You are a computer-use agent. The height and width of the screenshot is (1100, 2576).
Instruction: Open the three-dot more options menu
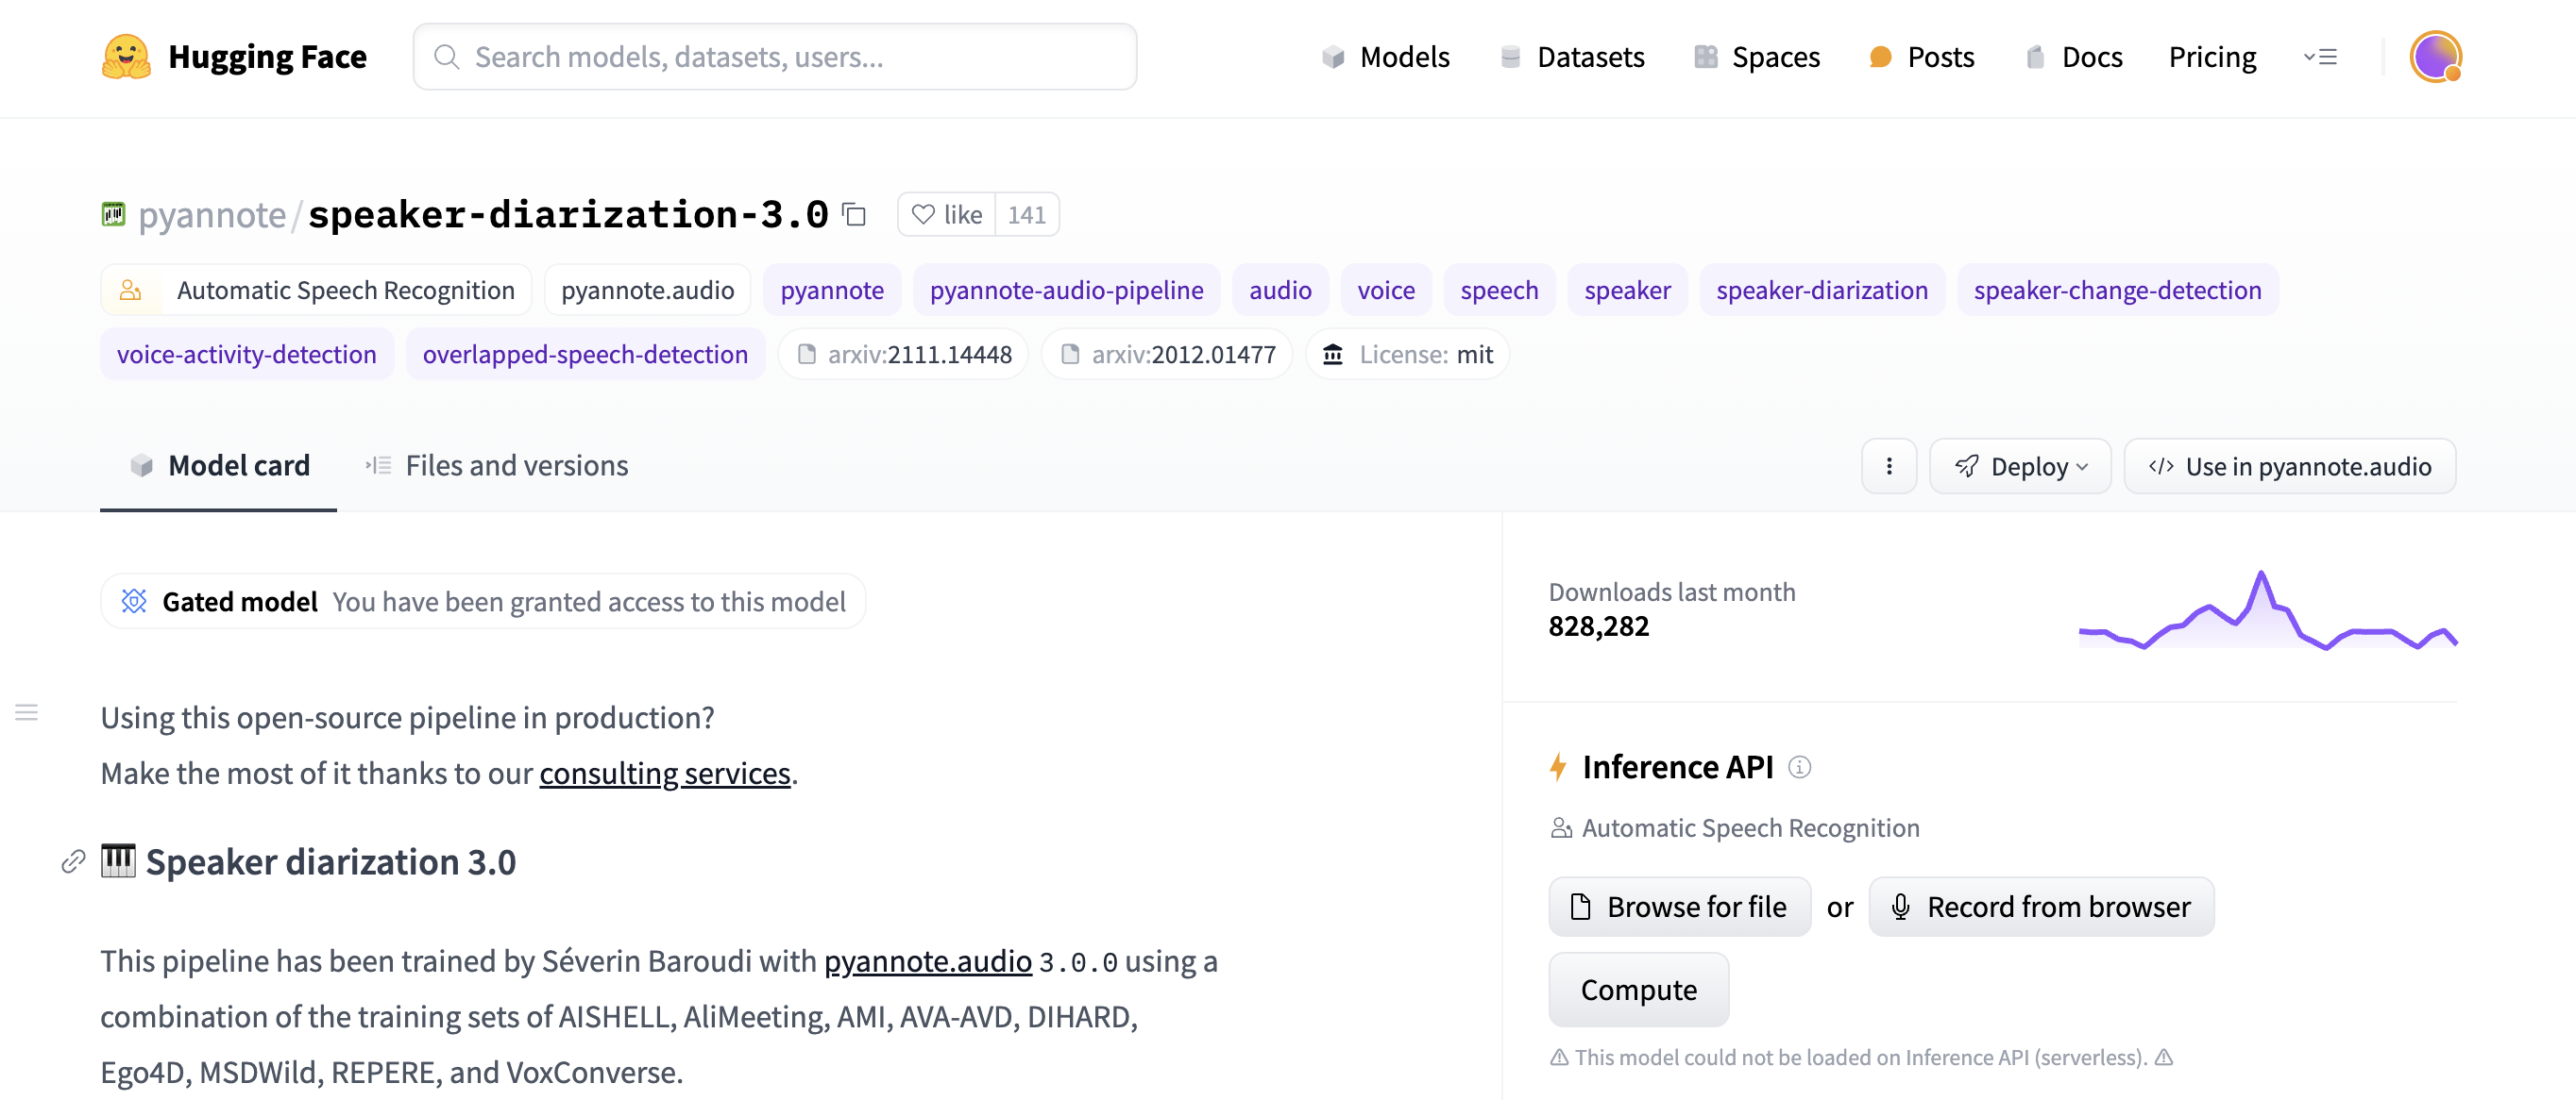tap(1888, 467)
